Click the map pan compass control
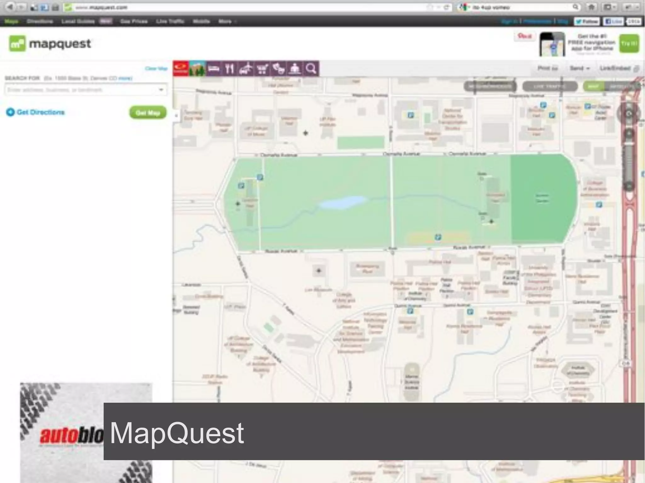 [x=629, y=114]
